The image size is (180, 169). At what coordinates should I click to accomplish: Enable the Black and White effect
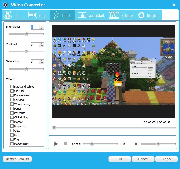click(x=12, y=87)
